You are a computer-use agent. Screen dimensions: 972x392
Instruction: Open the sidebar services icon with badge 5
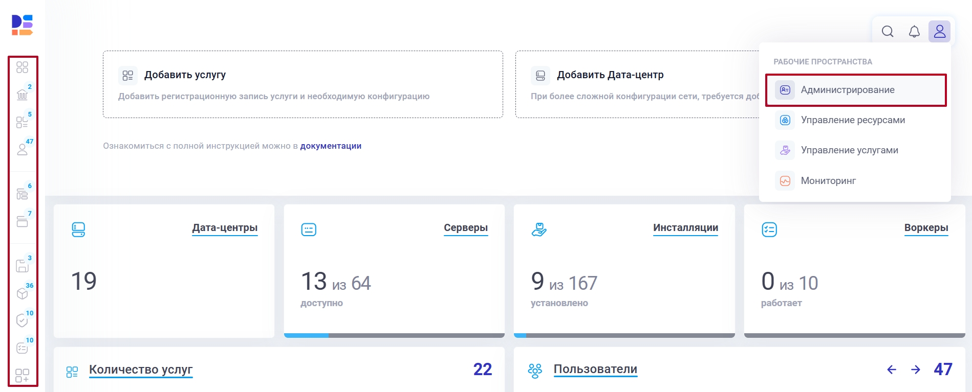point(22,122)
